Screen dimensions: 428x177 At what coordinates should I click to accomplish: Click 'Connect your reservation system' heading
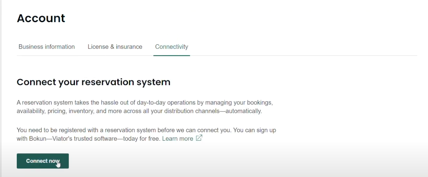[x=93, y=82]
